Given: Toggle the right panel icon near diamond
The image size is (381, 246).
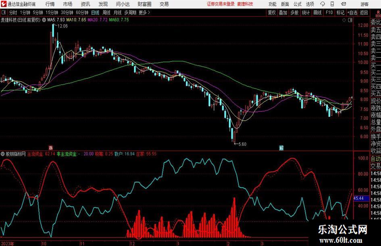Looking at the screenshot, I should click(350, 20).
